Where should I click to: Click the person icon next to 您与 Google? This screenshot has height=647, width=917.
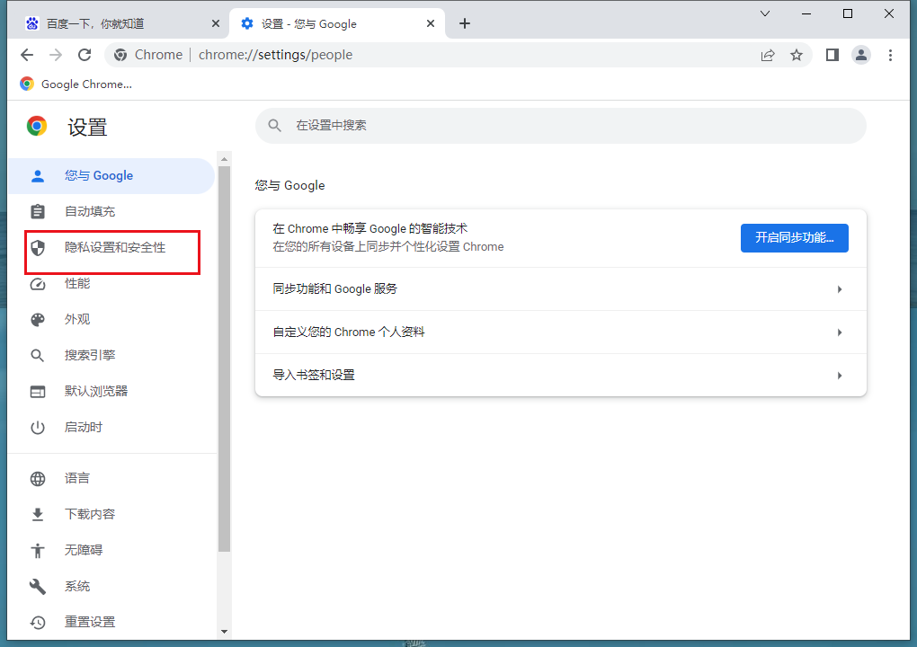click(38, 176)
